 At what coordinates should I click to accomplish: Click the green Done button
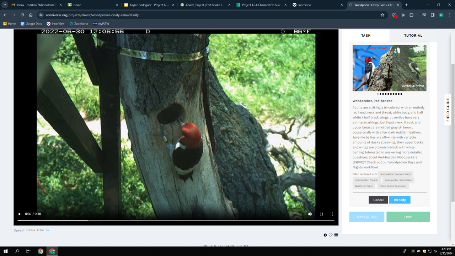408,217
